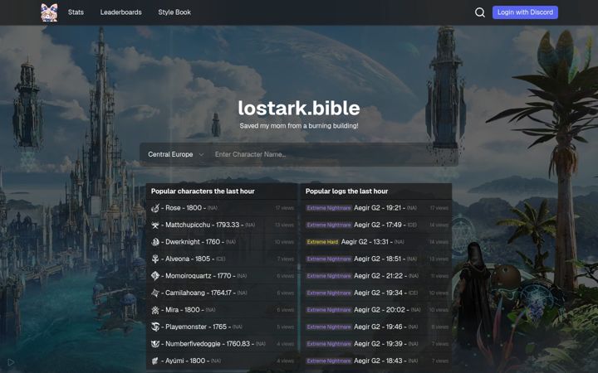Click the class icon next to Camilahoang
The height and width of the screenshot is (373, 598).
coord(155,293)
